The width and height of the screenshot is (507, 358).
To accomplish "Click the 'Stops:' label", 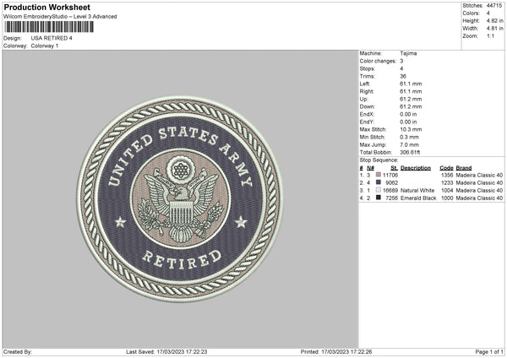I will (x=368, y=69).
